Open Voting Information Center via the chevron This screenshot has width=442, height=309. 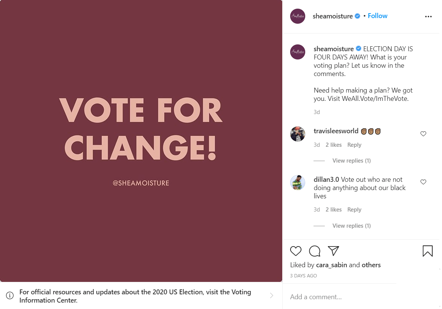[272, 296]
